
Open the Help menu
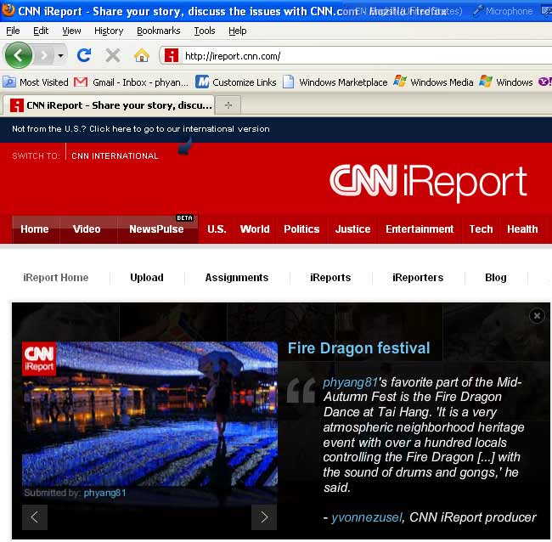(x=238, y=31)
